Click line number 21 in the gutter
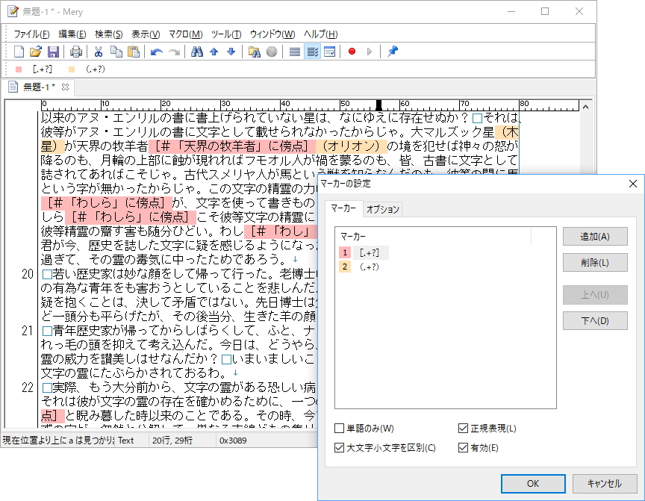This screenshot has width=645, height=501. [x=27, y=331]
